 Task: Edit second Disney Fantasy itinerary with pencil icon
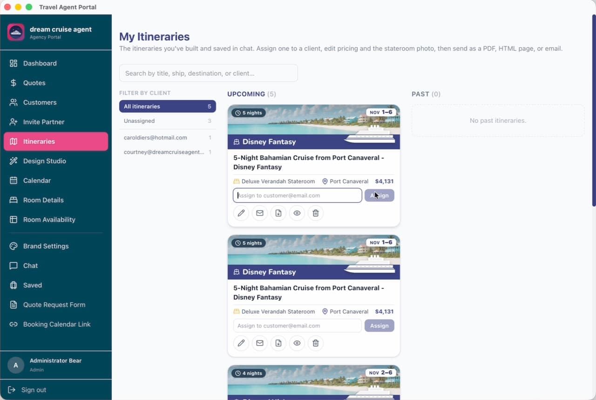coord(241,343)
